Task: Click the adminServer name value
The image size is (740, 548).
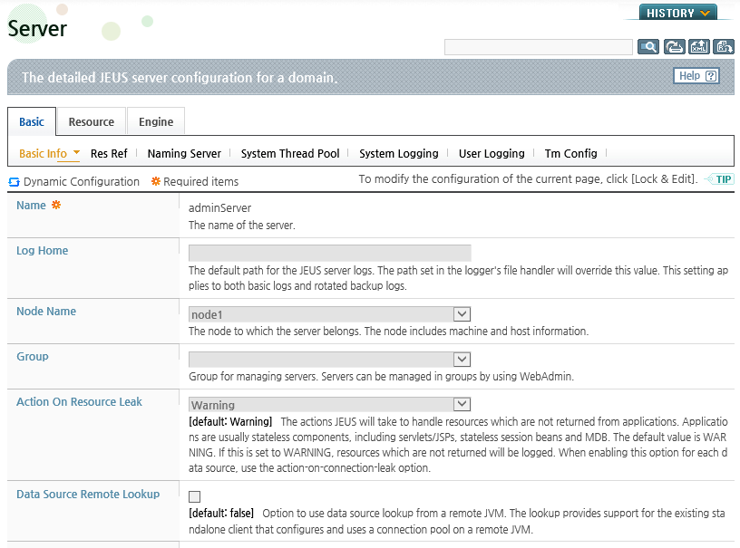Action: point(220,207)
